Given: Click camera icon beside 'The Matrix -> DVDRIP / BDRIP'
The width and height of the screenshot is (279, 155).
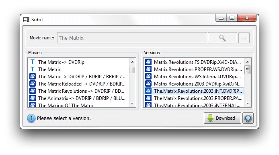Looking at the screenshot, I should click(x=33, y=76).
